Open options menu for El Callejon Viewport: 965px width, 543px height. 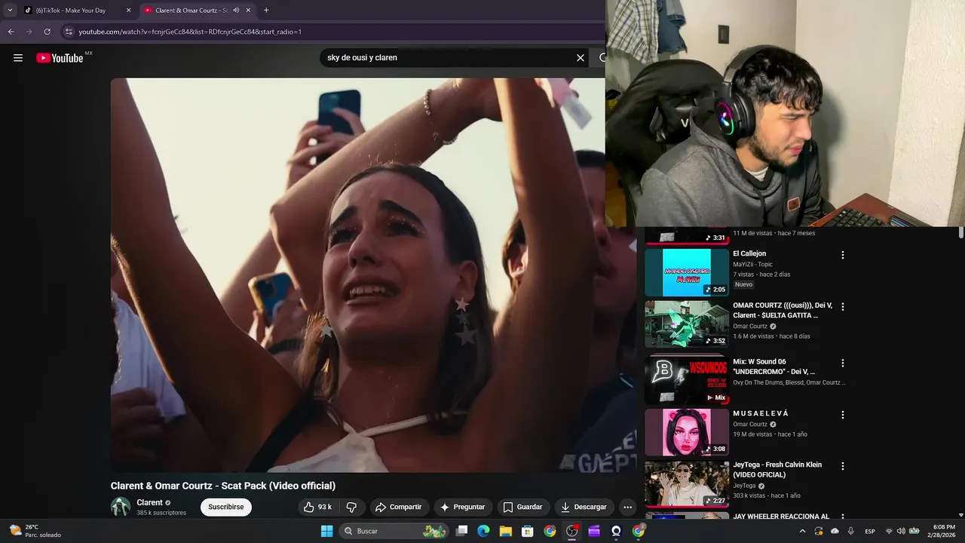click(x=843, y=256)
